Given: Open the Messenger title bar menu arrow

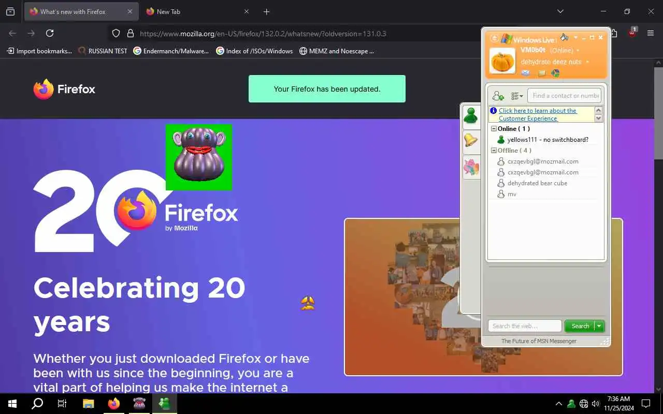Looking at the screenshot, I should coord(575,37).
